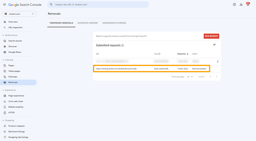Click the Overview home icon
Viewport: 256px width, 141px height.
pyautogui.click(x=5, y=22)
